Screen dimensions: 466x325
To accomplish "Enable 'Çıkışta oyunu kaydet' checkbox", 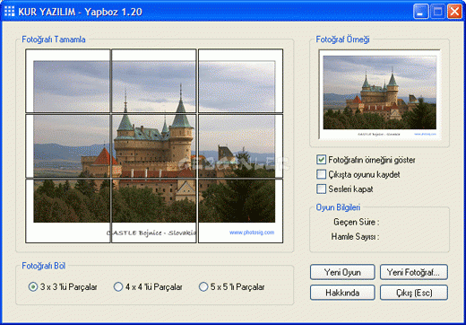I will [321, 174].
